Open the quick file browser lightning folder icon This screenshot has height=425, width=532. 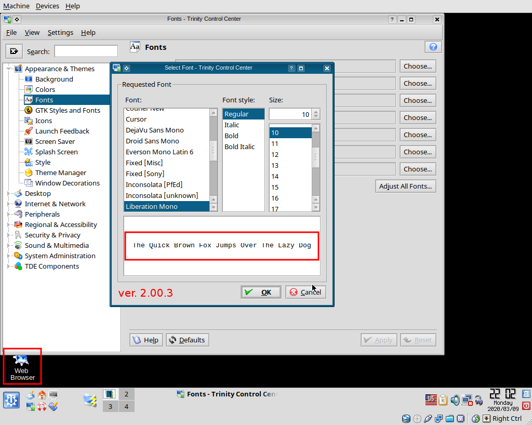90,400
